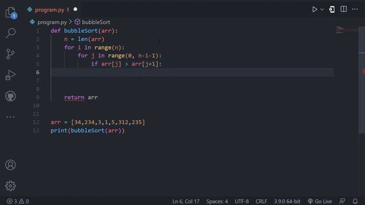Click 'len(arr)' on line 2

(x=91, y=39)
